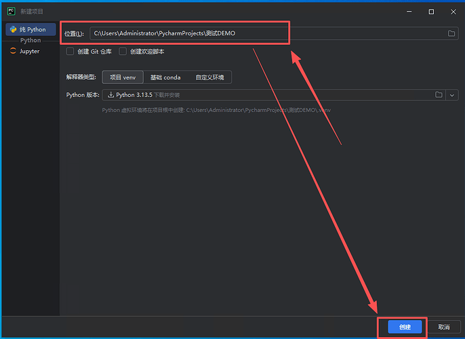Select the 自定义环境 interpreter tab

point(209,77)
